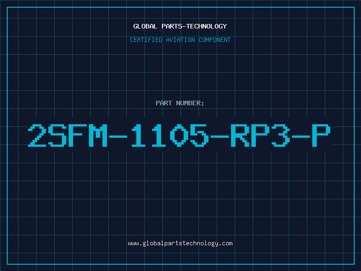Click the word TECHNOLOGY in the header
The image size is (361, 271).
[x=207, y=26]
